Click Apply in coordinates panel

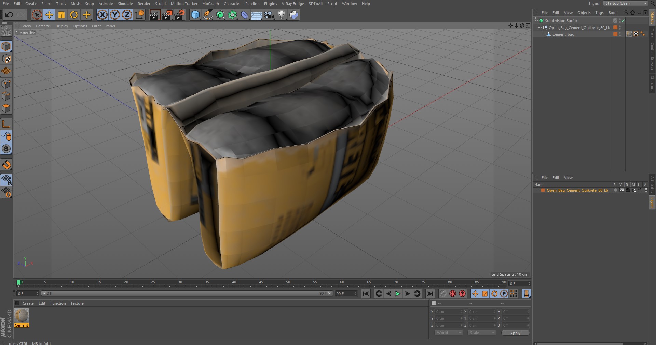(x=515, y=333)
